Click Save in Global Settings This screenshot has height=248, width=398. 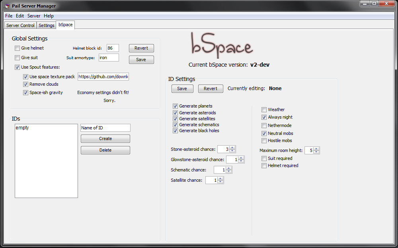[x=141, y=60]
